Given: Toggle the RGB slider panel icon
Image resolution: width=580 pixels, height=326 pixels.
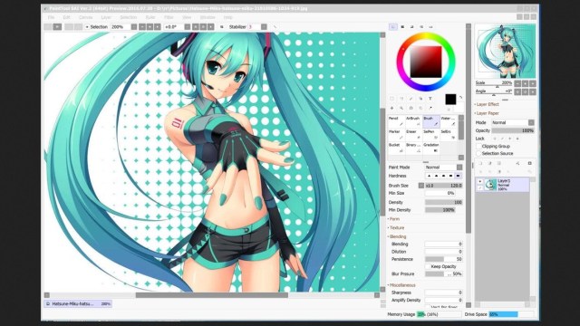Looking at the screenshot, I should point(402,27).
